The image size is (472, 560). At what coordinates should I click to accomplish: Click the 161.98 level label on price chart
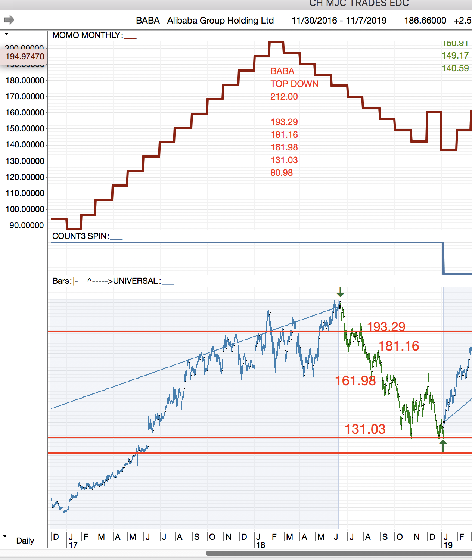pyautogui.click(x=355, y=380)
